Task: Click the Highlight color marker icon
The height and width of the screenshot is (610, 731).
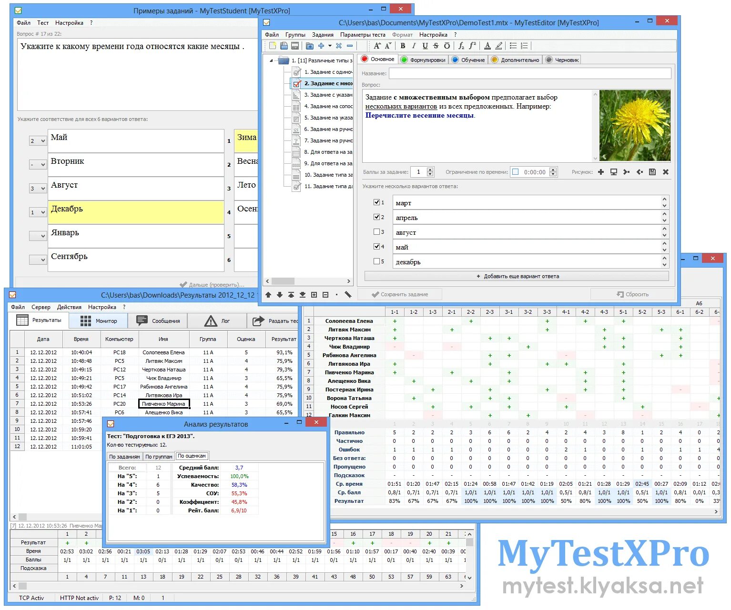Action: (x=498, y=46)
